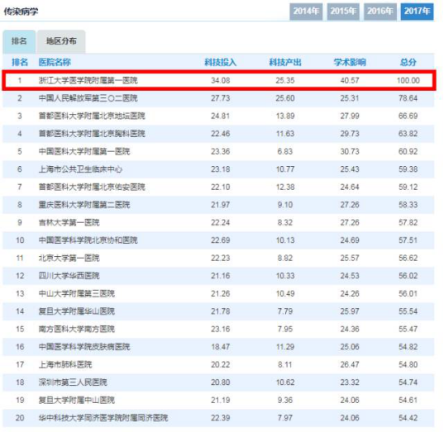Click total score 60.92
Image resolution: width=444 pixels, height=432 pixels.
(408, 152)
